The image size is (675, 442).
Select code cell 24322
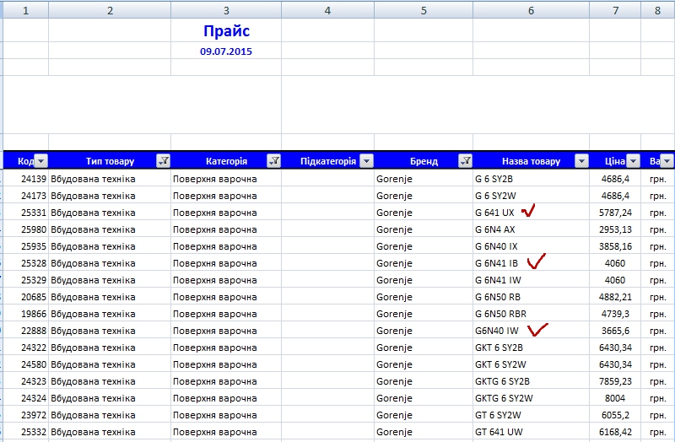tap(26, 348)
